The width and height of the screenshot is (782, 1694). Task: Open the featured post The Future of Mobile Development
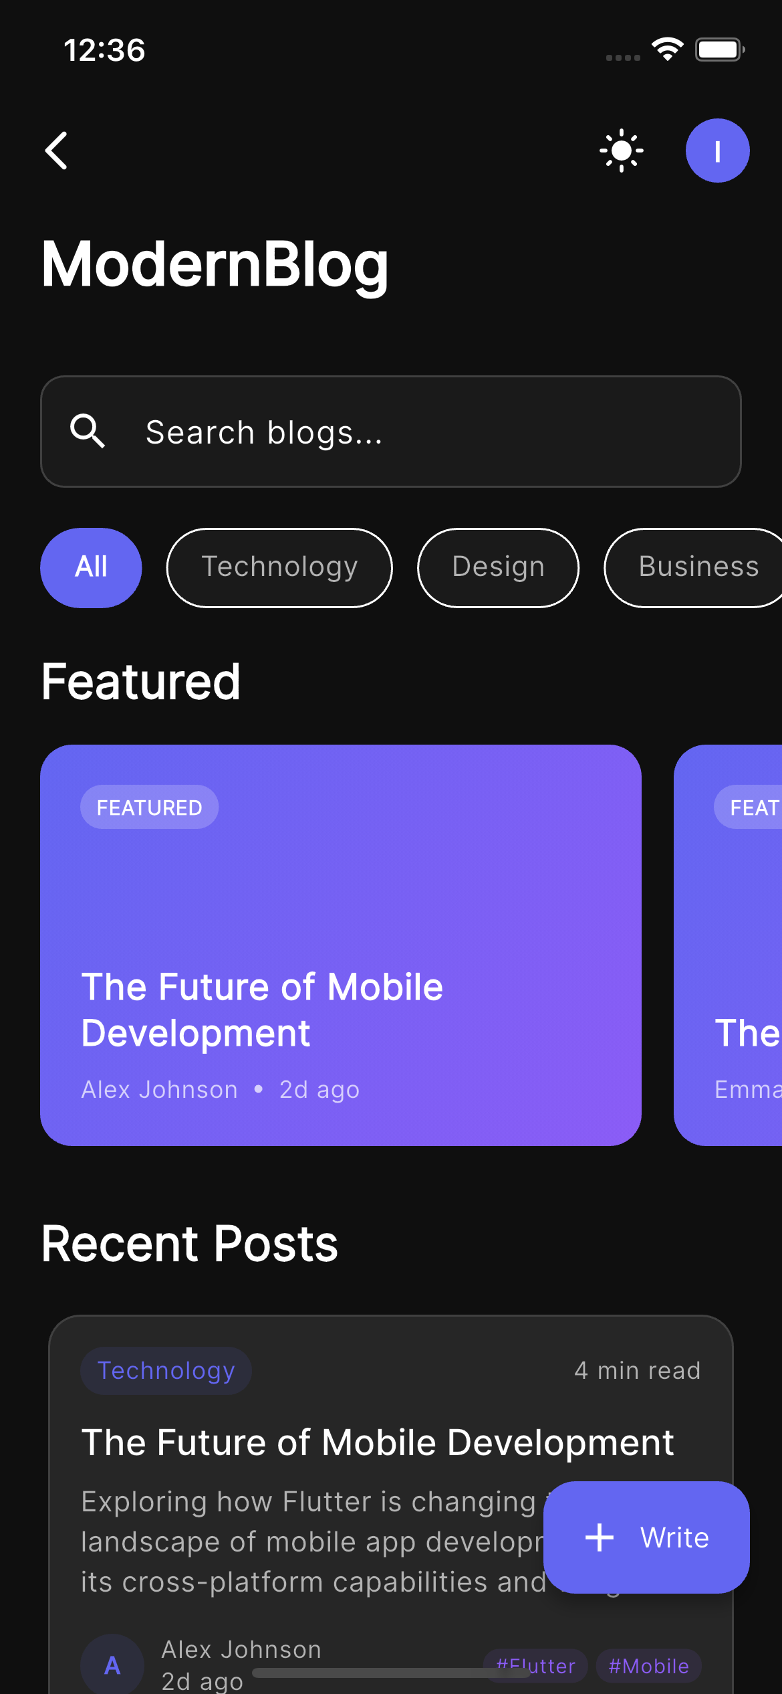coord(341,950)
